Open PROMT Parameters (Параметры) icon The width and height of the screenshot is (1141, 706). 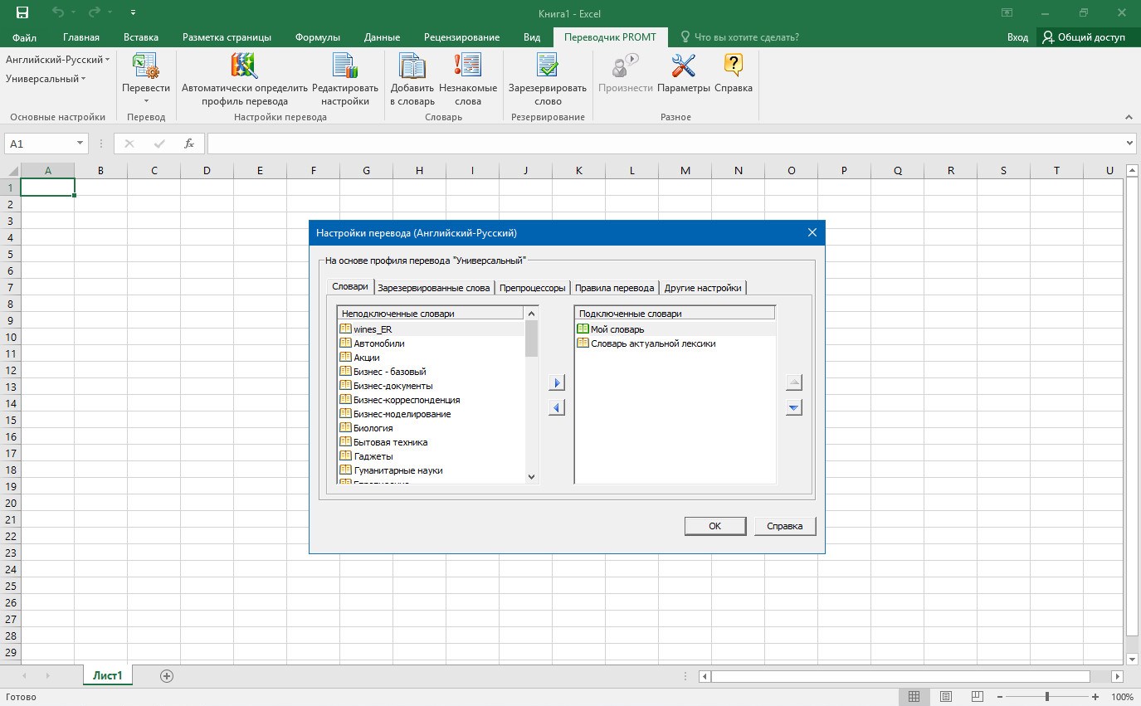pyautogui.click(x=684, y=66)
